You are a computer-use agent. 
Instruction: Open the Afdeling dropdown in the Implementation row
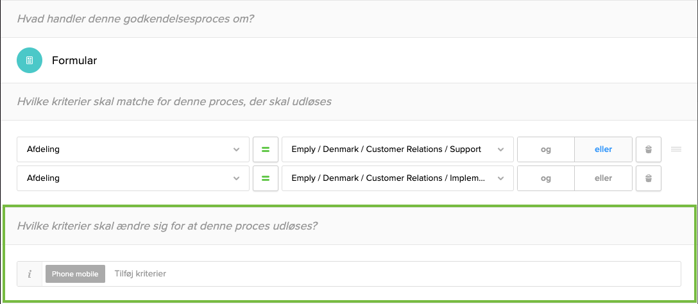[x=133, y=178]
